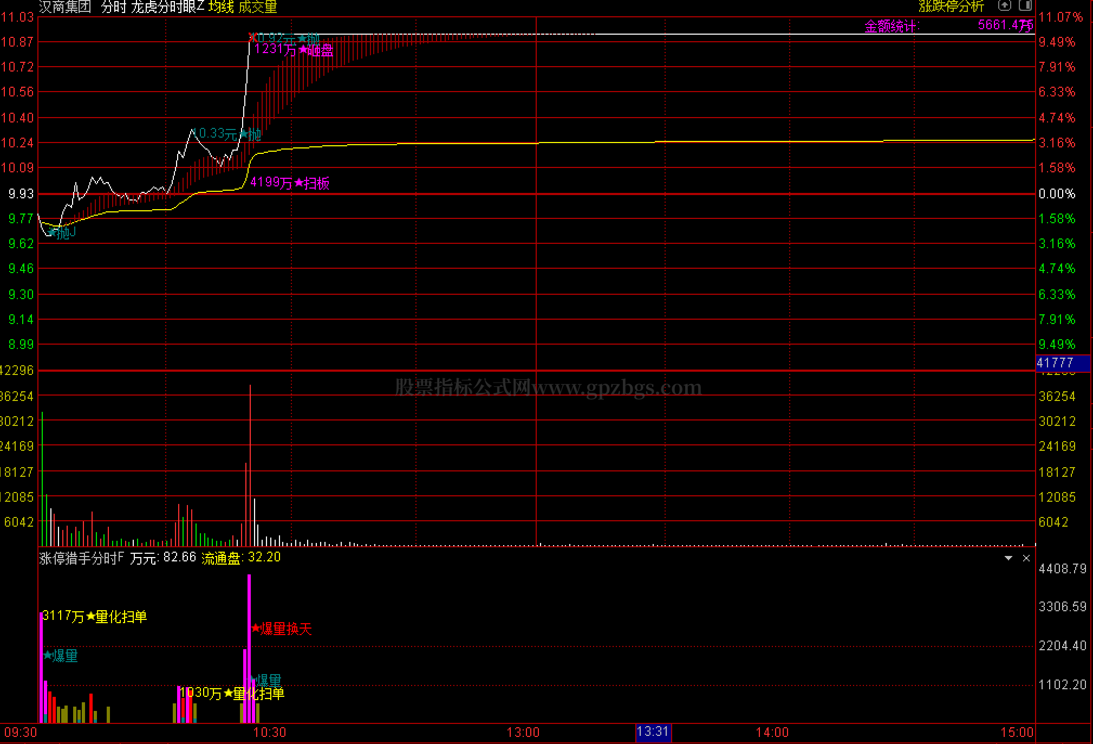The image size is (1093, 744).
Task: Click the 金额统计 amount statistics label
Action: [891, 26]
